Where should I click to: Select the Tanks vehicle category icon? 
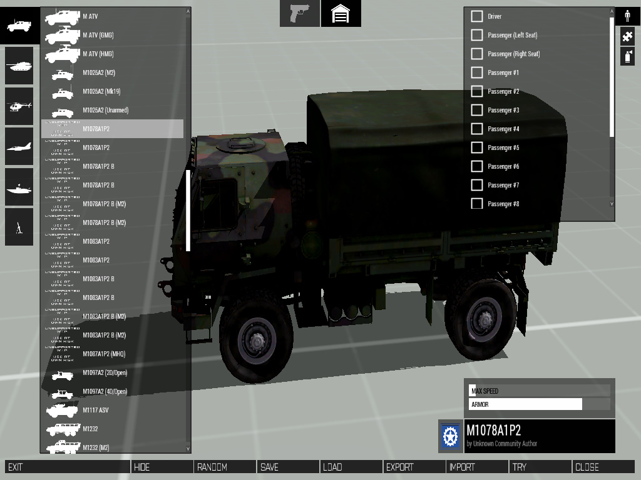click(x=19, y=66)
